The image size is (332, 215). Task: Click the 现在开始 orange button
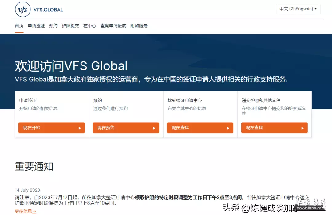pyautogui.click(x=52, y=128)
